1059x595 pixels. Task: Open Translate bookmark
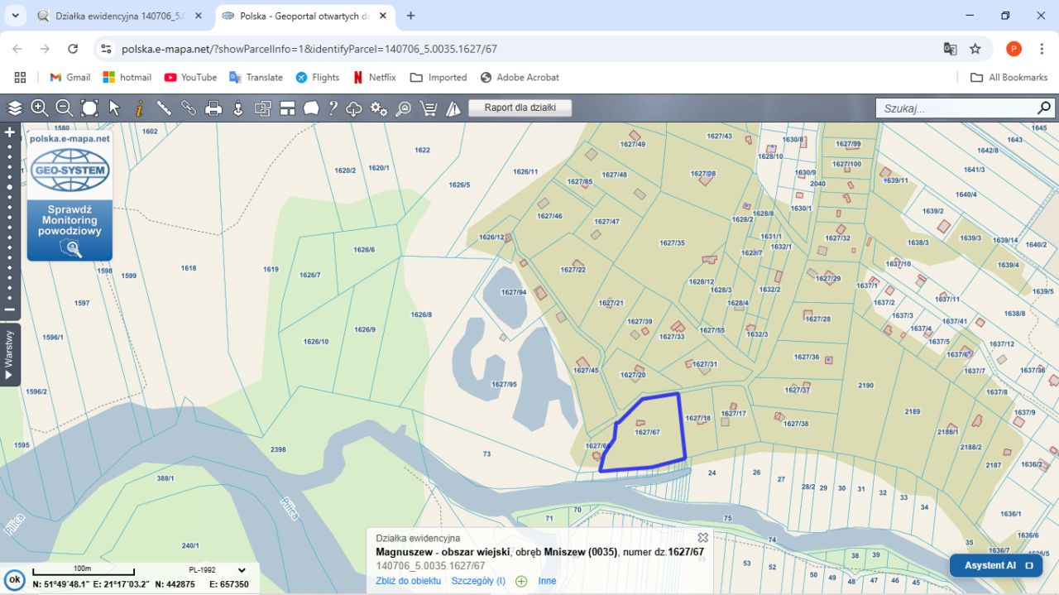pos(256,77)
